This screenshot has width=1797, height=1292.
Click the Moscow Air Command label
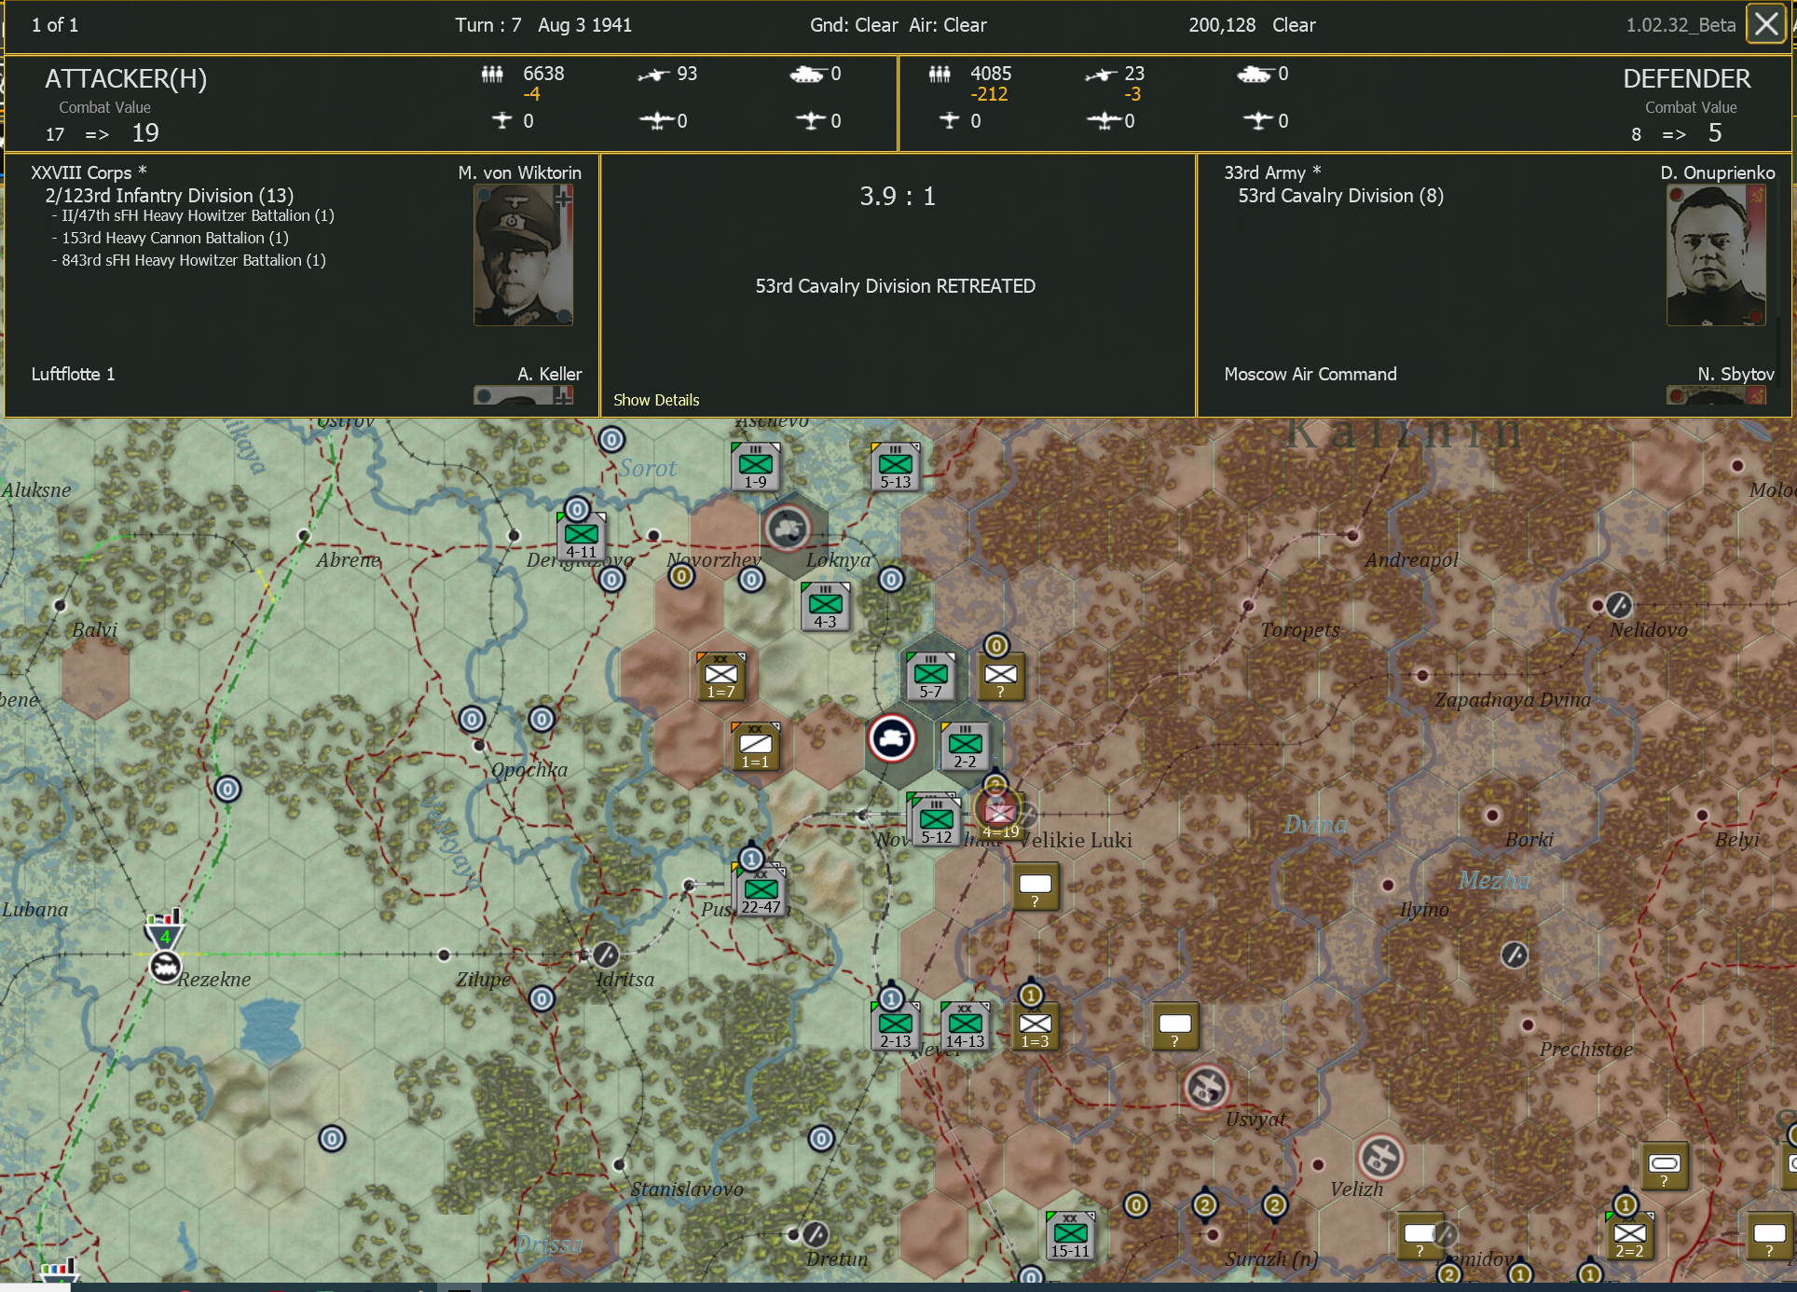tap(1310, 374)
